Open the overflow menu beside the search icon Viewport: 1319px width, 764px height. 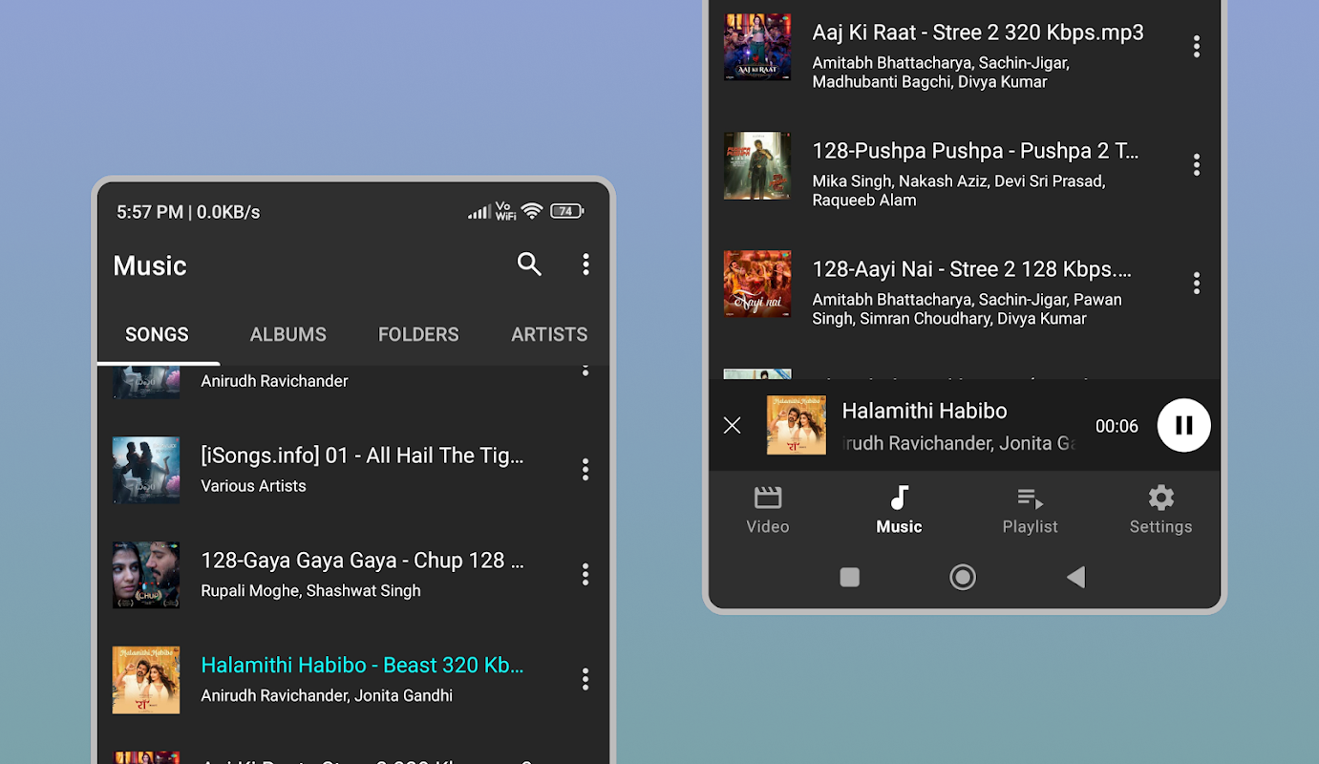(585, 265)
